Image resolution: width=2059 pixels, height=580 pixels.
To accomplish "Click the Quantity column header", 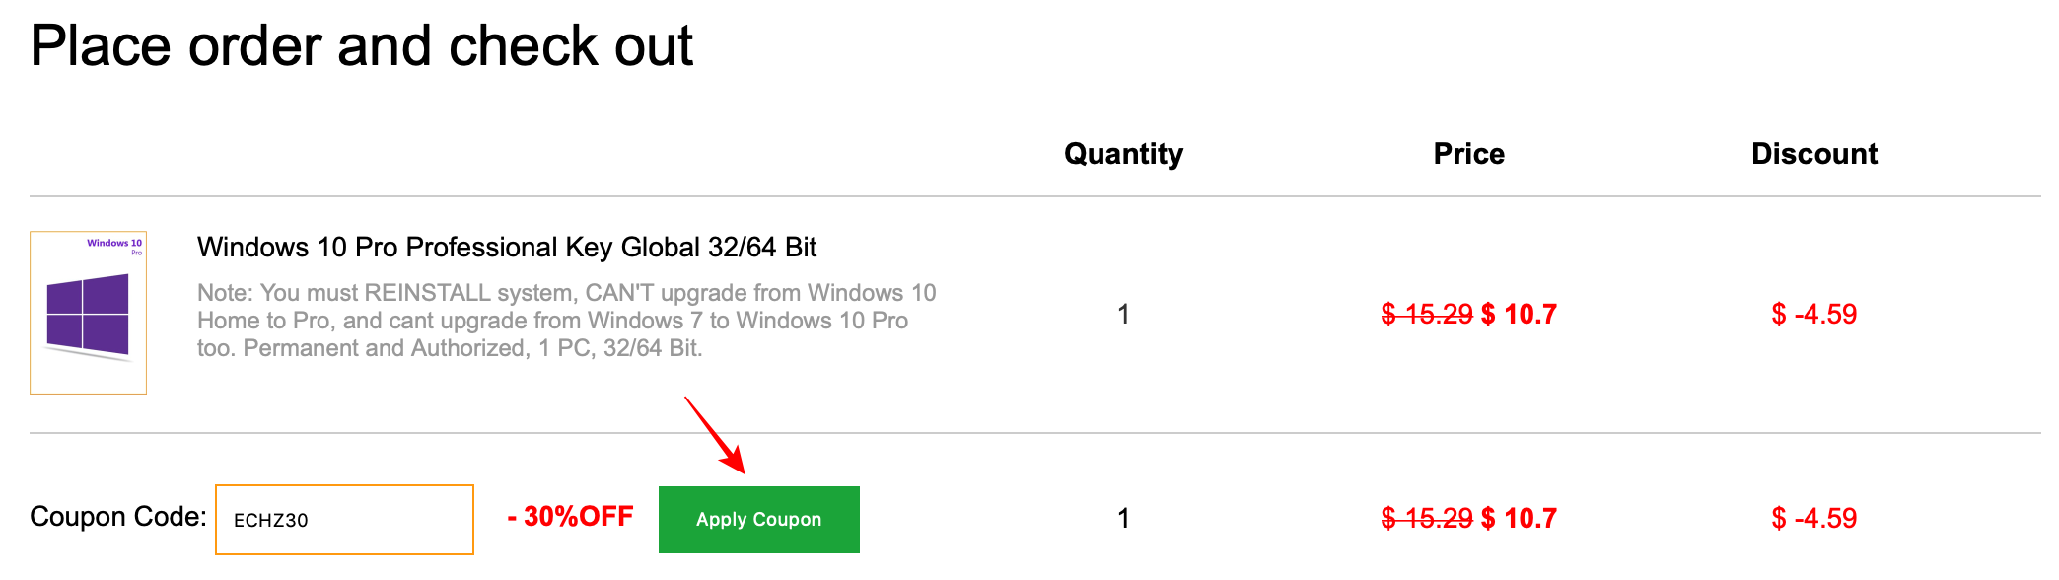I will point(1123,154).
